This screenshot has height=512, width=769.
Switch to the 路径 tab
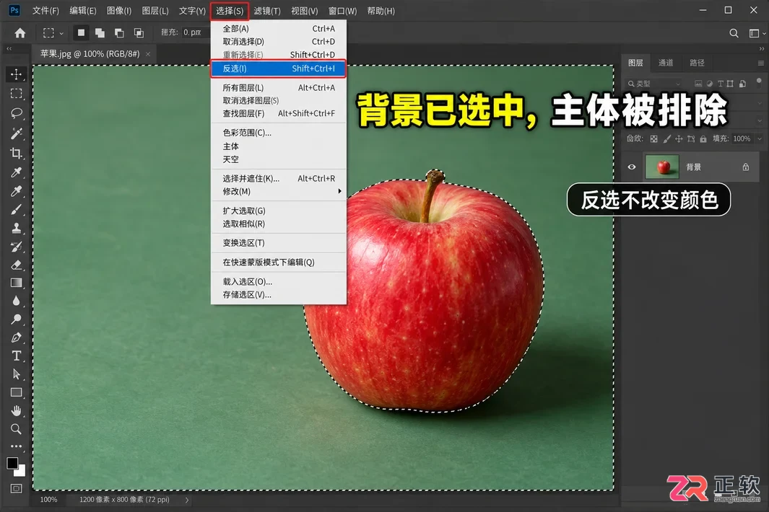(x=697, y=63)
